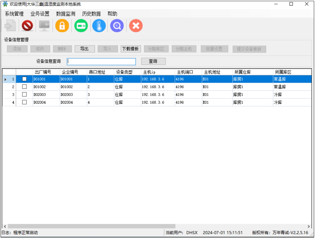Expand the 数据监测 menu
This screenshot has width=315, height=238.
[x=66, y=14]
